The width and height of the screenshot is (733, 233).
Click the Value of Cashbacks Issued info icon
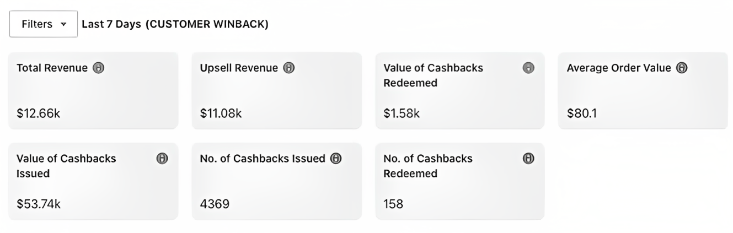click(162, 159)
